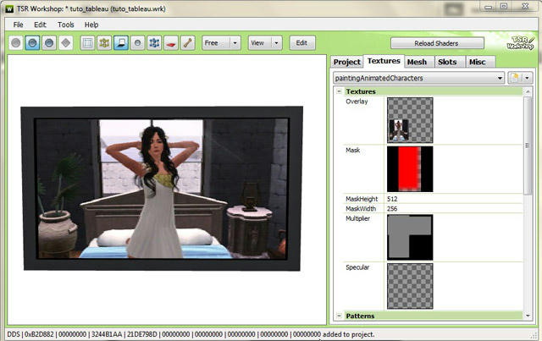Click the red footprint plane icon
The width and height of the screenshot is (542, 341).
(171, 43)
